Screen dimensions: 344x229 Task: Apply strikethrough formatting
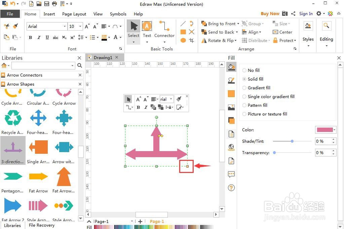(55, 37)
